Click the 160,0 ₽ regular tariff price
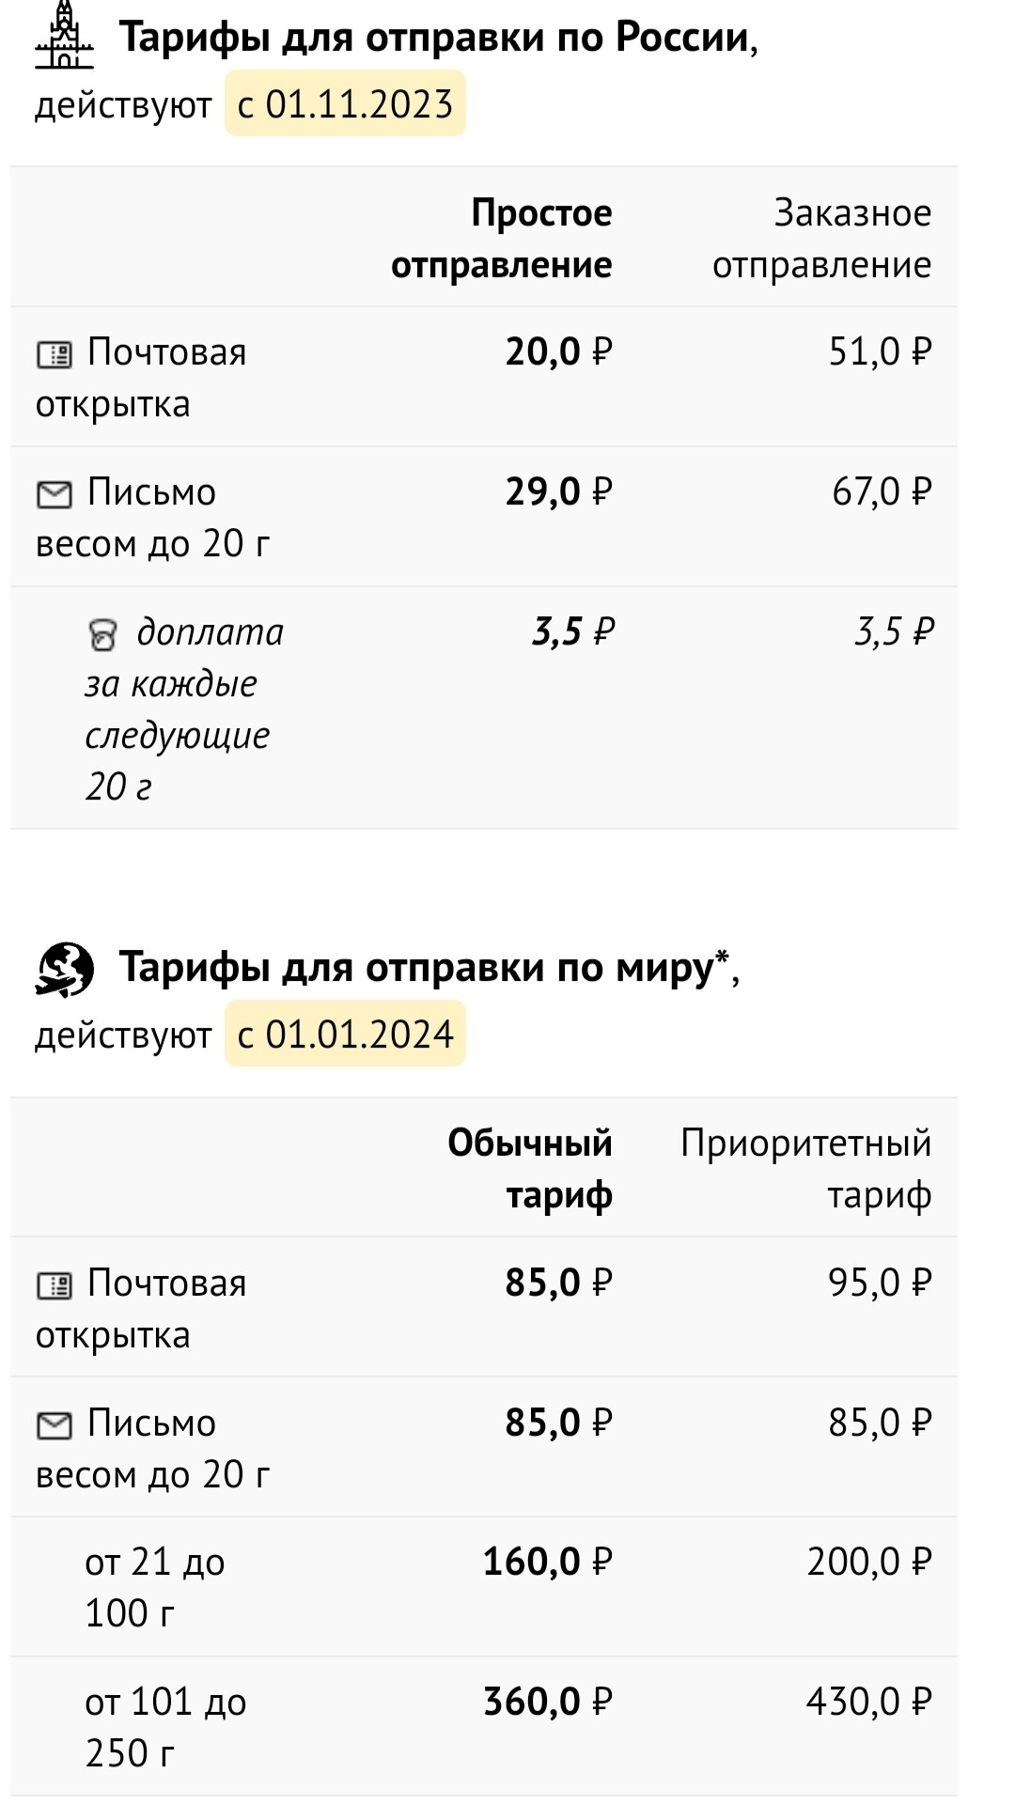Viewport: 1015px width, 1804px height. click(x=548, y=1562)
